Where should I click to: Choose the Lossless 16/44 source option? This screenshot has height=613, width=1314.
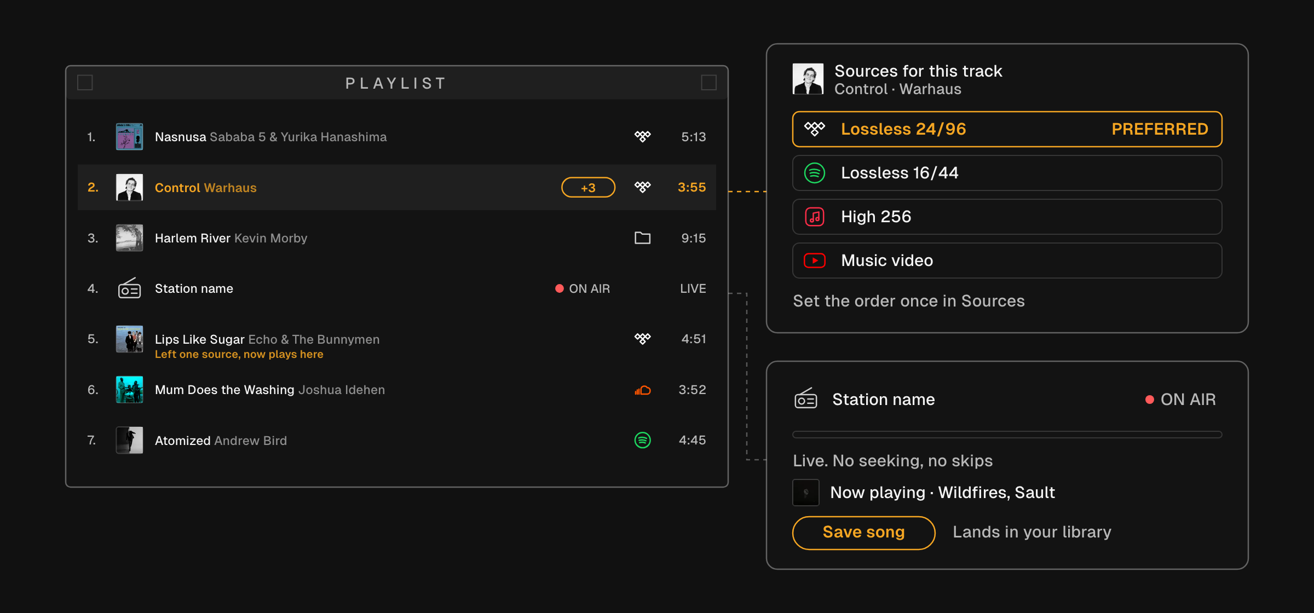click(x=1007, y=173)
